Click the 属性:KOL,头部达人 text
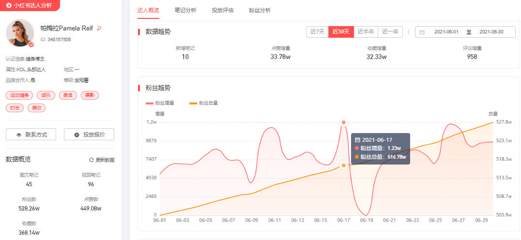The width and height of the screenshot is (521, 240). [26, 69]
